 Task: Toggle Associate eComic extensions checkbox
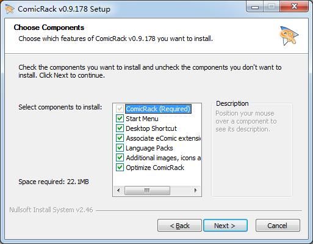pyautogui.click(x=120, y=138)
